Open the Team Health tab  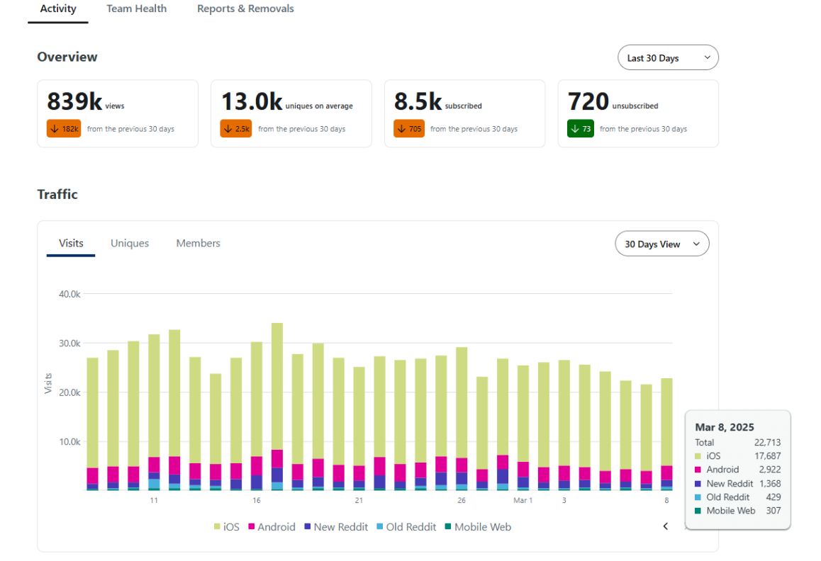pos(137,9)
